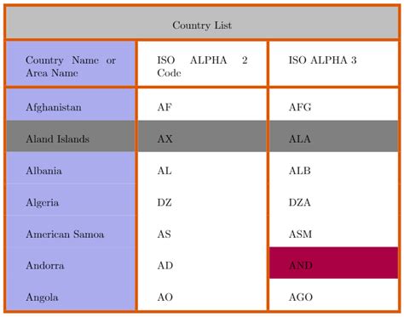404x317 pixels.
Task: Click the AGO code for Angola
Action: click(334, 295)
